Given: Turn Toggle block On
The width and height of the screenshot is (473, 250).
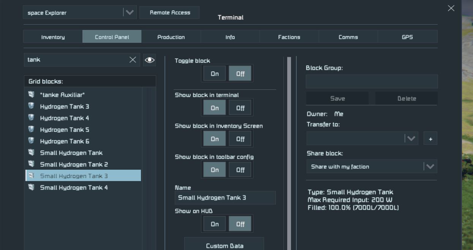Looking at the screenshot, I should 215,73.
